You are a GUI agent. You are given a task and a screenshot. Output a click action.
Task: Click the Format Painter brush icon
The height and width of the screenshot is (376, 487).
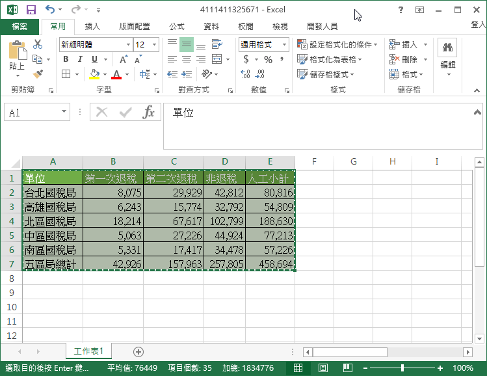point(38,74)
